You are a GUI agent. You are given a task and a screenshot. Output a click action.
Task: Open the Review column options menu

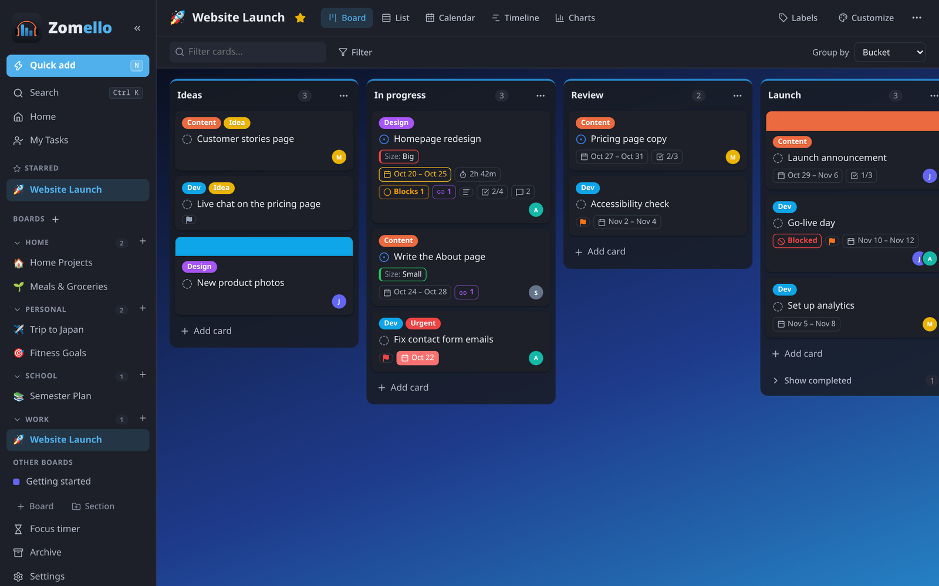737,96
